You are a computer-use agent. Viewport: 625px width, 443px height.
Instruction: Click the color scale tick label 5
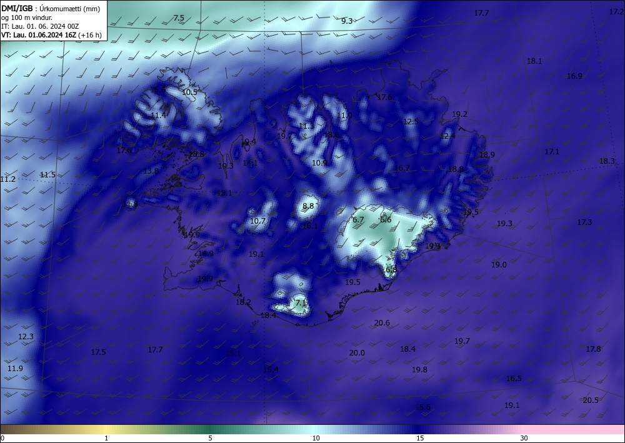[210, 439]
